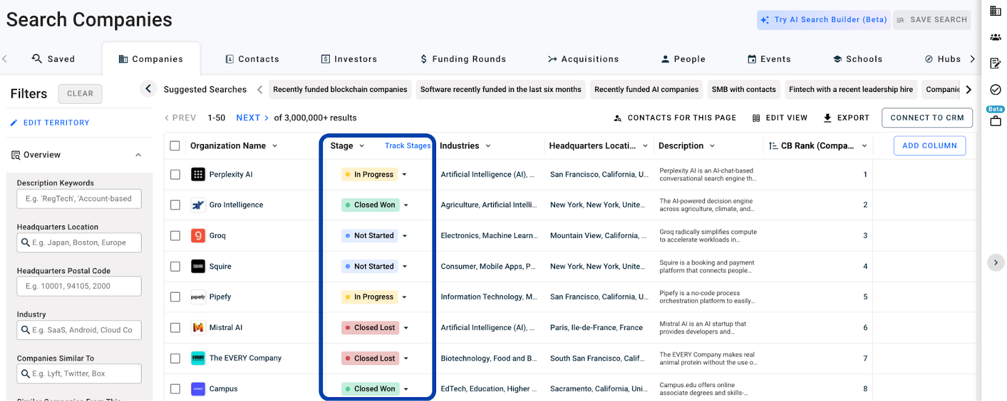This screenshot has height=401, width=1007.
Task: Select all rows with the header checkbox
Action: pos(175,146)
